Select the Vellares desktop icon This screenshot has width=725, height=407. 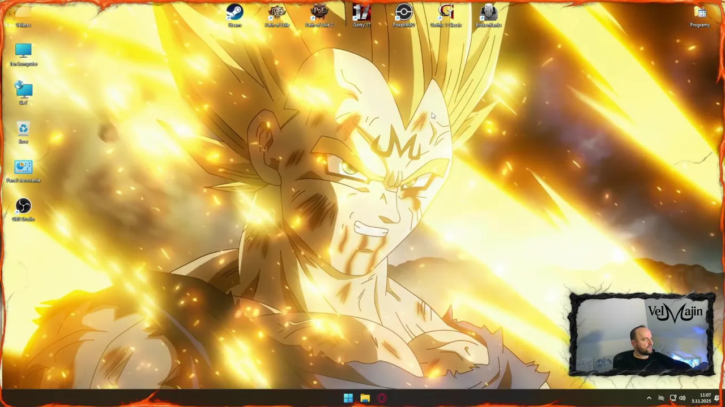click(x=23, y=15)
